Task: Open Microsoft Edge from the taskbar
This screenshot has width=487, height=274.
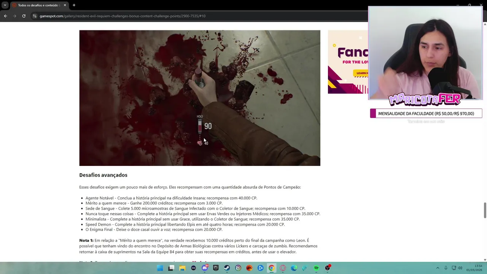Action: pyautogui.click(x=294, y=268)
